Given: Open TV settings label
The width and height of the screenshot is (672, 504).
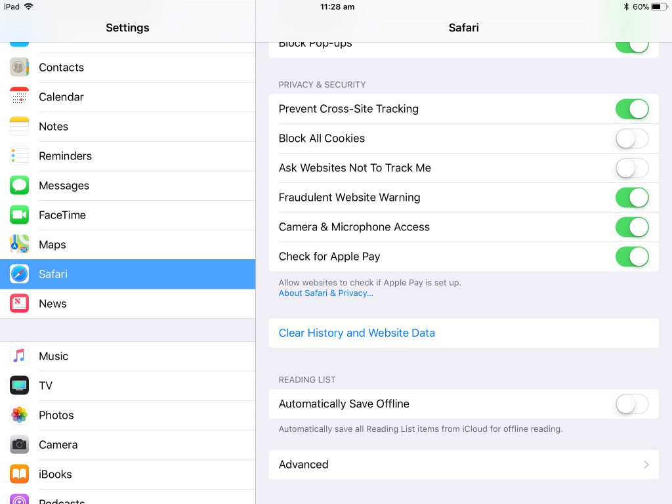Looking at the screenshot, I should tap(45, 386).
